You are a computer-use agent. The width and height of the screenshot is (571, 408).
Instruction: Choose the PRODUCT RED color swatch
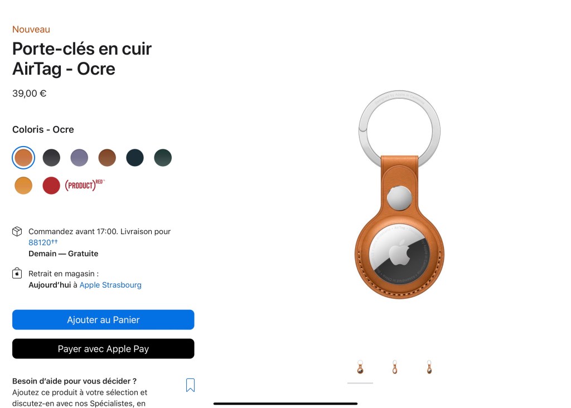pyautogui.click(x=51, y=186)
